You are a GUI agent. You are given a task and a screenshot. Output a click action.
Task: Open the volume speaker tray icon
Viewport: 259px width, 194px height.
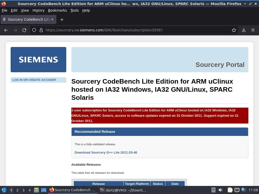coord(220,190)
